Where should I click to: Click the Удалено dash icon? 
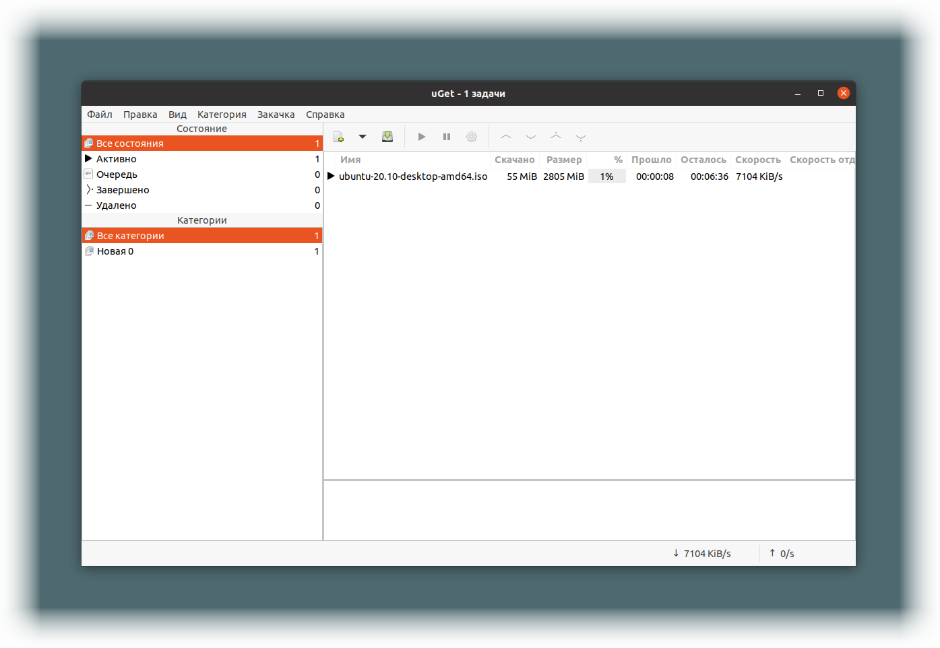[x=88, y=205]
